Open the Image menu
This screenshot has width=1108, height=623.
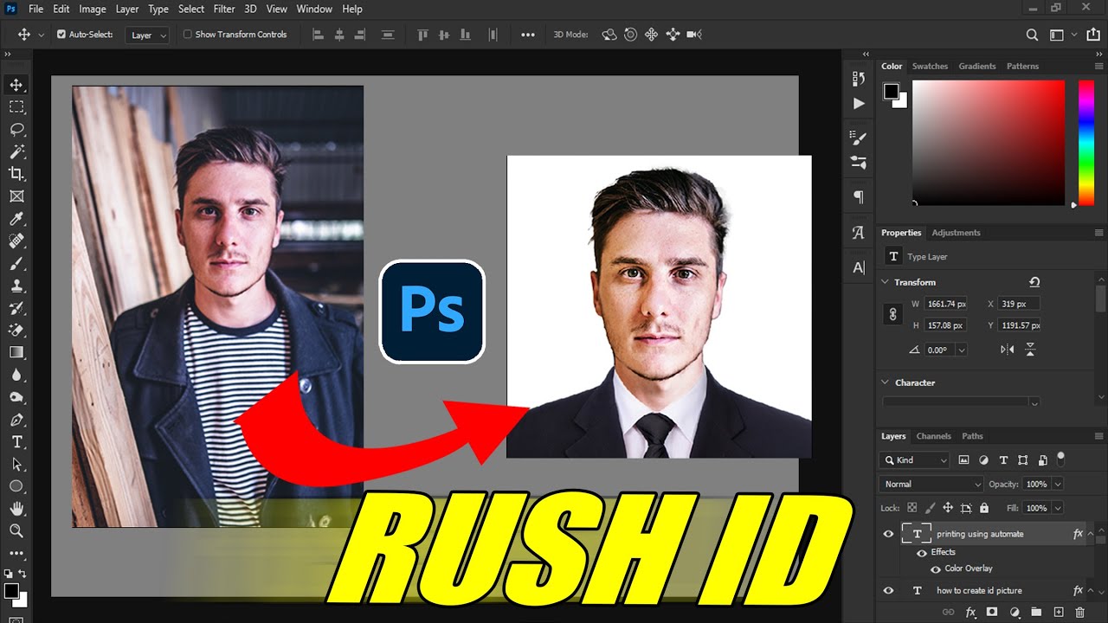pos(93,9)
